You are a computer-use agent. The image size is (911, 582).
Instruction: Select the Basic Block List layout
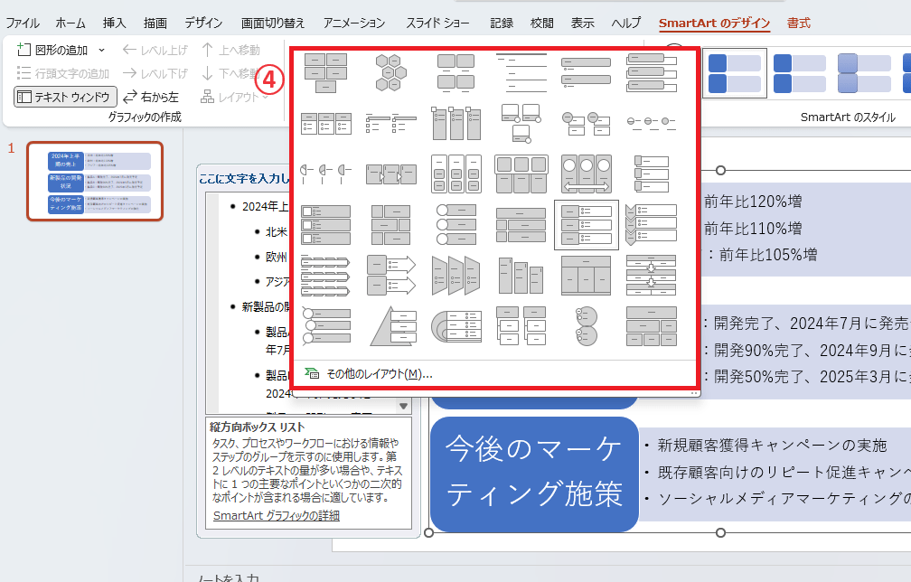pos(326,72)
